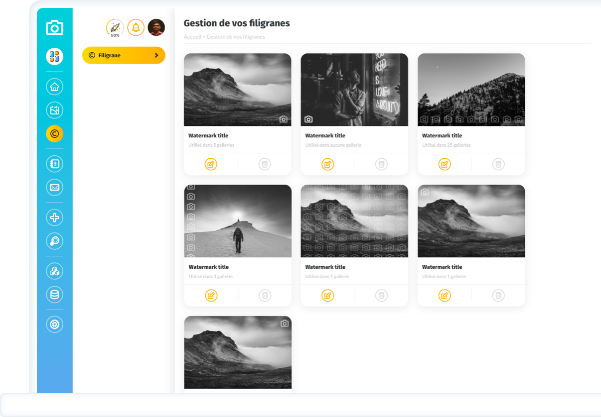
Task: Open the neon sign watermark thumbnail
Action: point(354,90)
